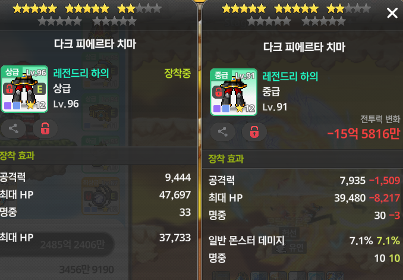Click the share icon under the Lv.91 item
This screenshot has height=280, width=403.
[x=222, y=132]
